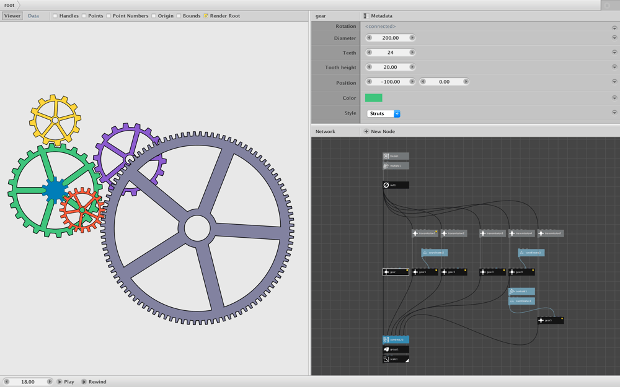The image size is (620, 387).
Task: Select the gear node with white outline
Action: pos(396,272)
